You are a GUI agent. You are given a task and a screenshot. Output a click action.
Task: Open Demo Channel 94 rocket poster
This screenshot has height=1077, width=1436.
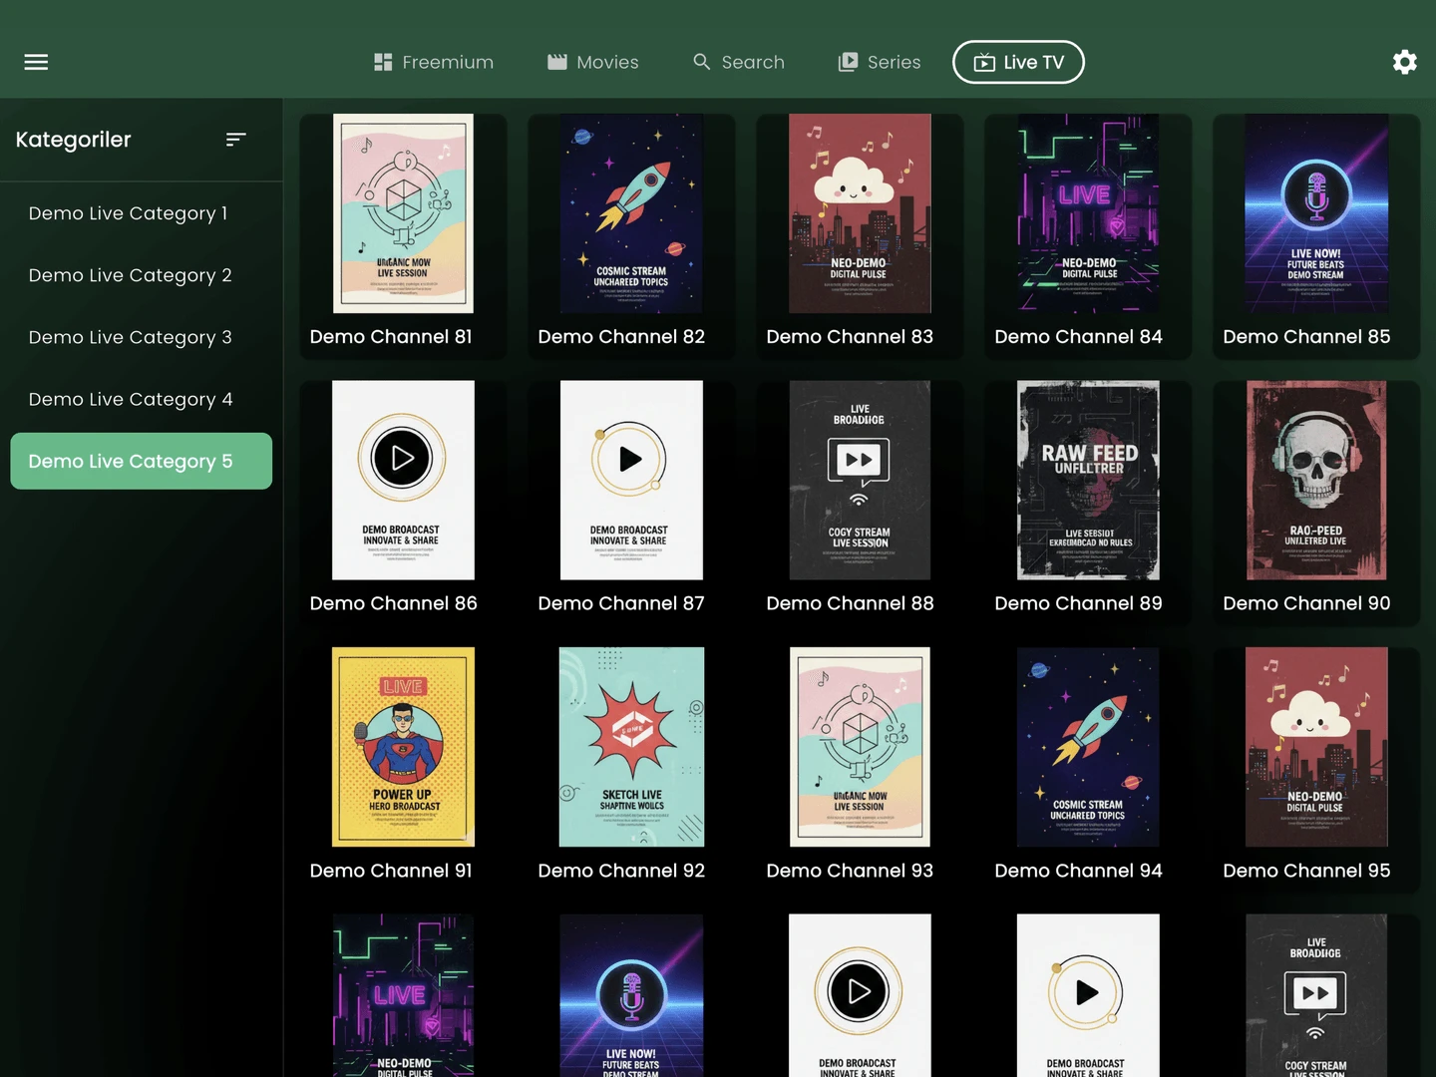tap(1088, 747)
